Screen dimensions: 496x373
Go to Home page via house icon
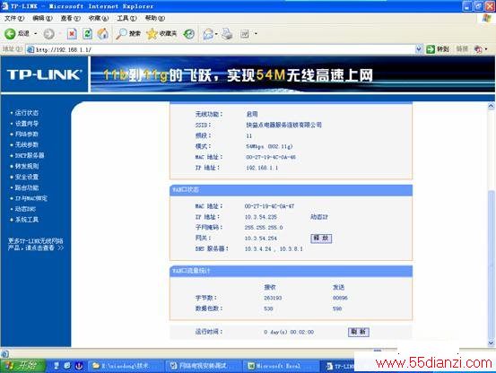point(102,33)
